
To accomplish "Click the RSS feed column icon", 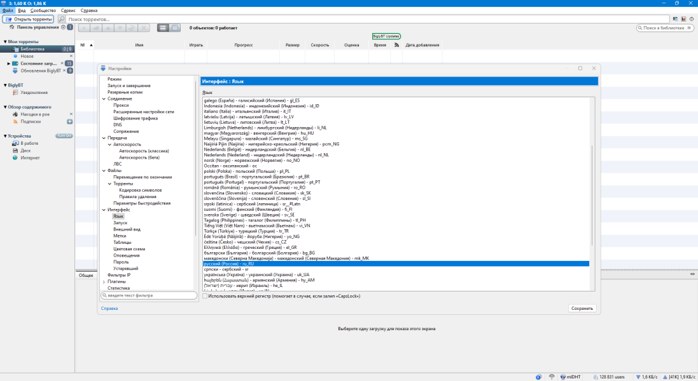I will click(396, 45).
